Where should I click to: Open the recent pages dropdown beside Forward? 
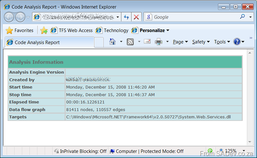(28, 17)
